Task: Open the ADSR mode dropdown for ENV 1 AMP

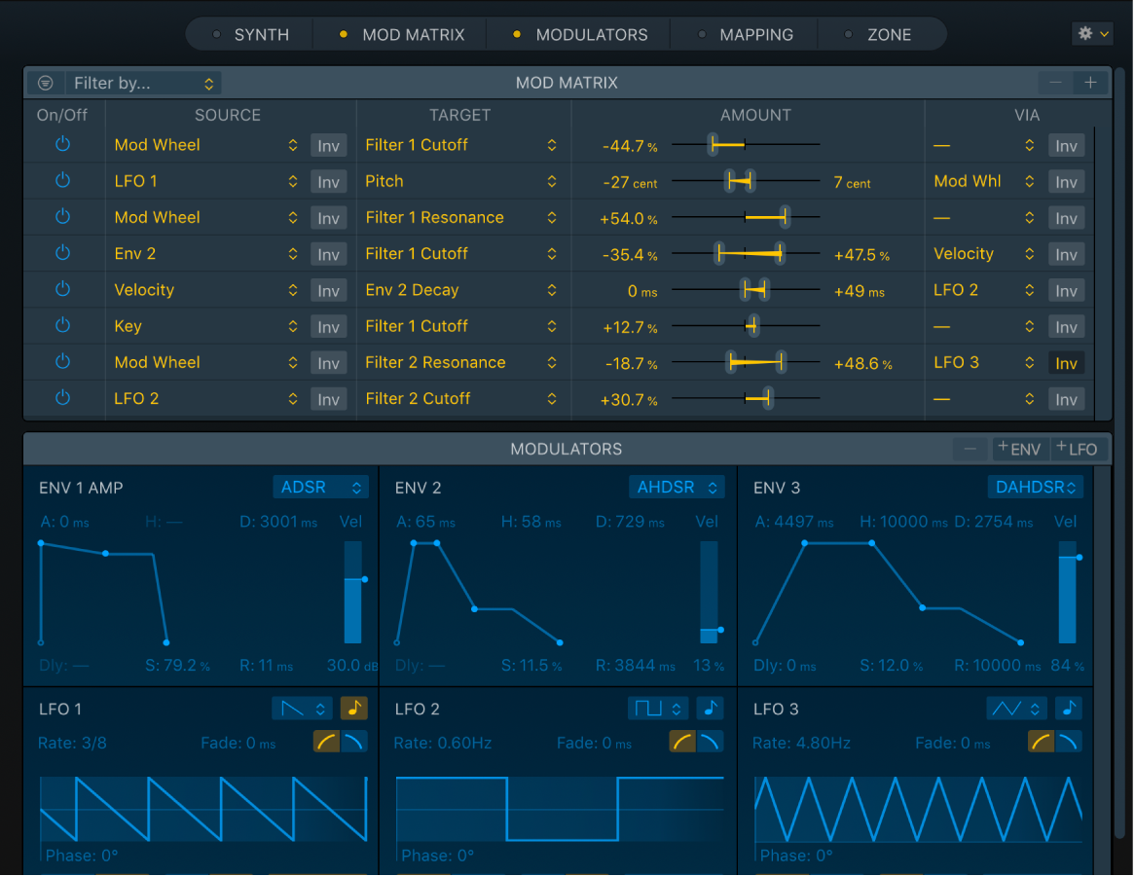Action: (320, 487)
